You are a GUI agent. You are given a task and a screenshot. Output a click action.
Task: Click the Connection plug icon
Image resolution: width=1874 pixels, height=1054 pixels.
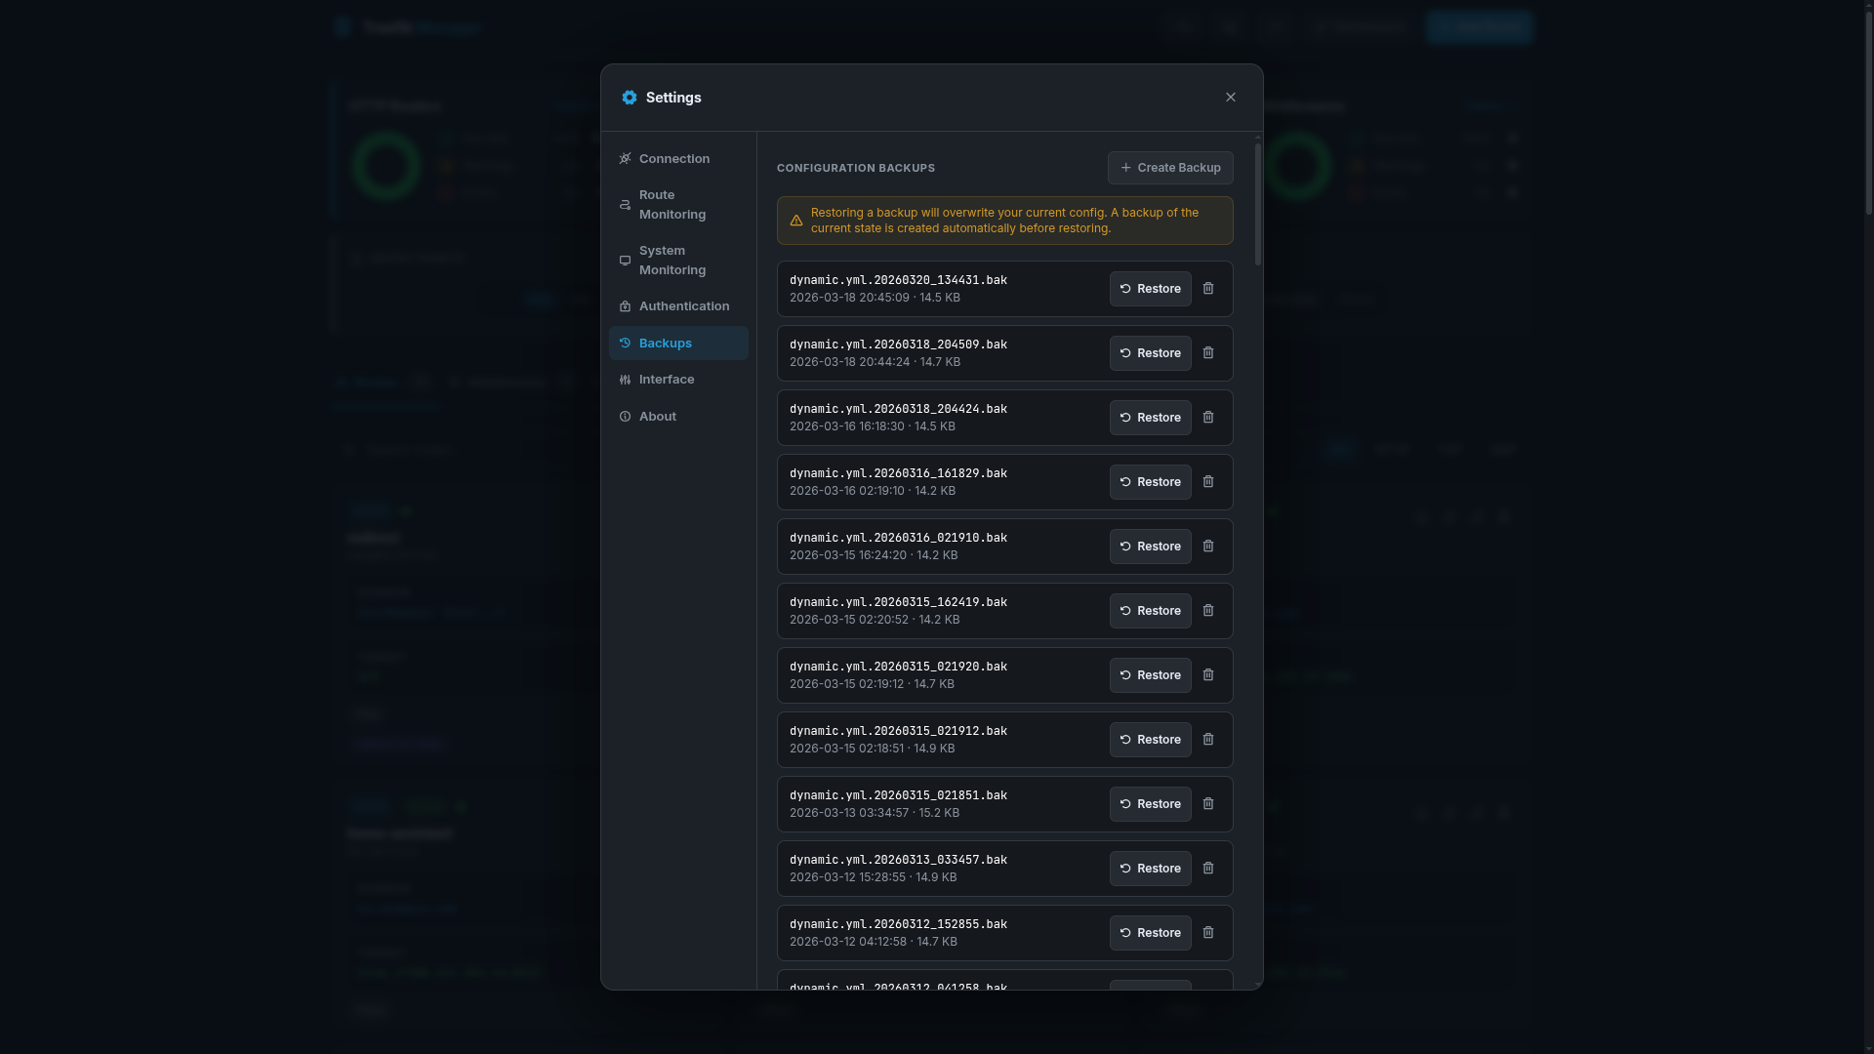point(626,158)
